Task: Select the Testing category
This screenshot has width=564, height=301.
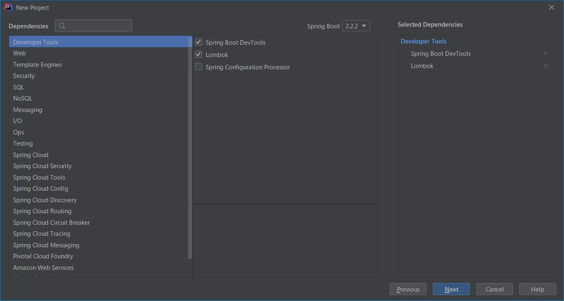Action: point(98,143)
